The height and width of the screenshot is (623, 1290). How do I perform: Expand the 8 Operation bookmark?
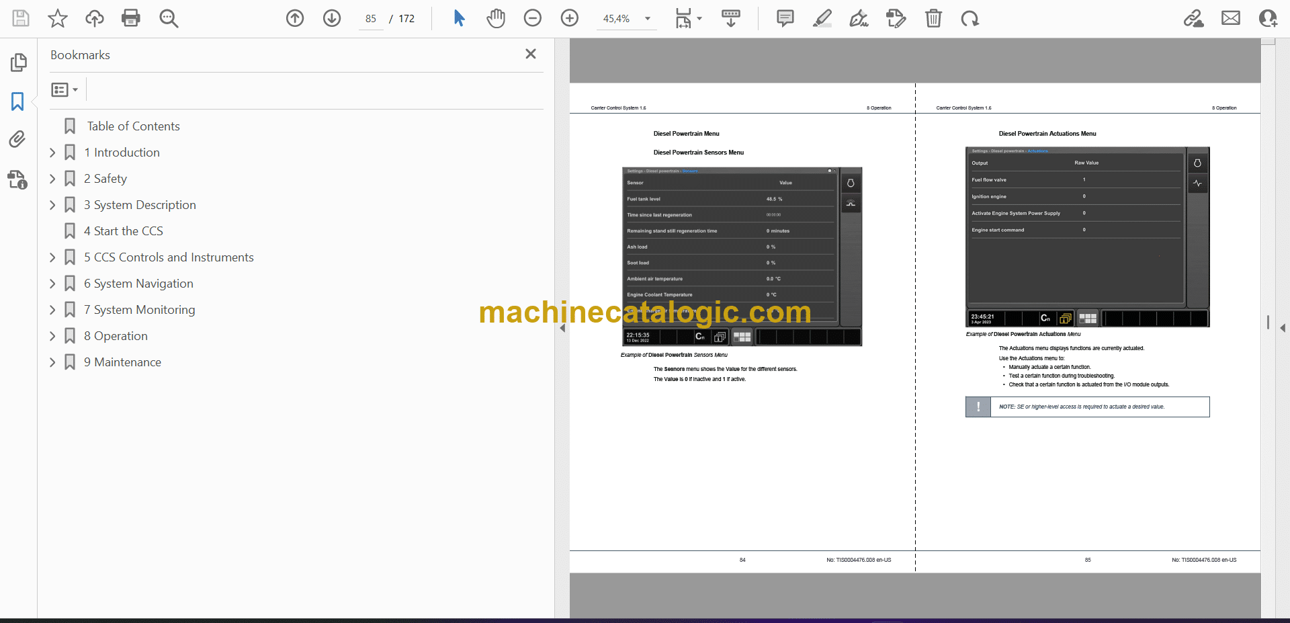(x=52, y=336)
